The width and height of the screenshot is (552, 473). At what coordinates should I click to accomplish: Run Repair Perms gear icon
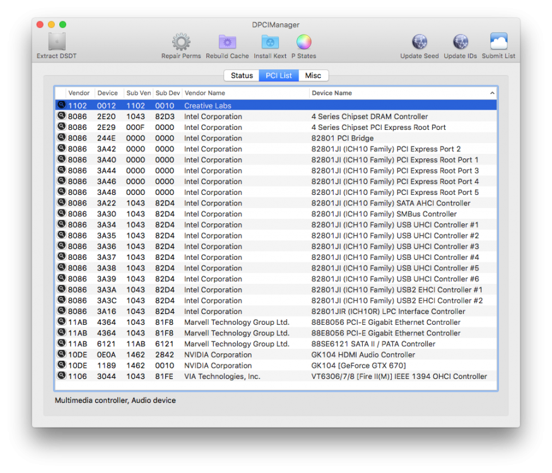point(181,42)
